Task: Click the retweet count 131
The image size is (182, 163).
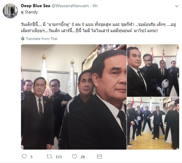Action: click(x=59, y=157)
